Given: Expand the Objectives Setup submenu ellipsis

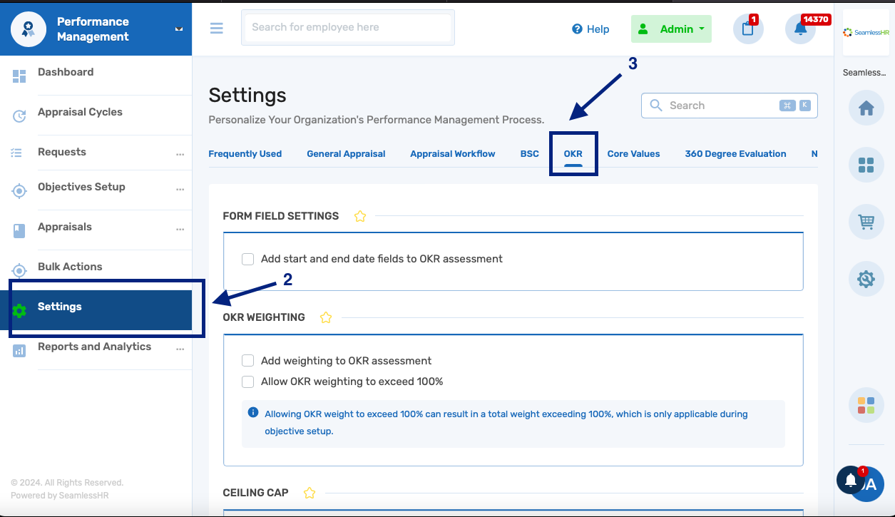Looking at the screenshot, I should [180, 190].
